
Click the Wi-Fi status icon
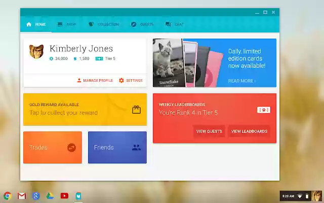300,196
